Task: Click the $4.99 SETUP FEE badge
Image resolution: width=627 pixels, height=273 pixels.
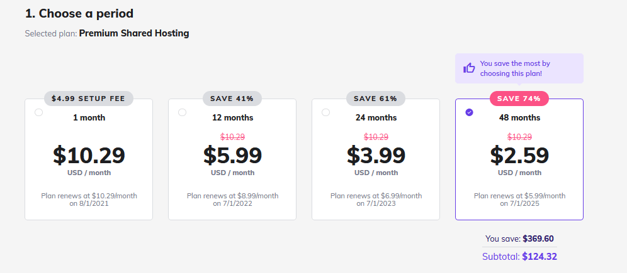Action: [x=88, y=99]
